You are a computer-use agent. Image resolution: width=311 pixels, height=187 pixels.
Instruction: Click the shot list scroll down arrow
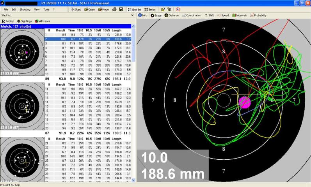click(x=133, y=180)
